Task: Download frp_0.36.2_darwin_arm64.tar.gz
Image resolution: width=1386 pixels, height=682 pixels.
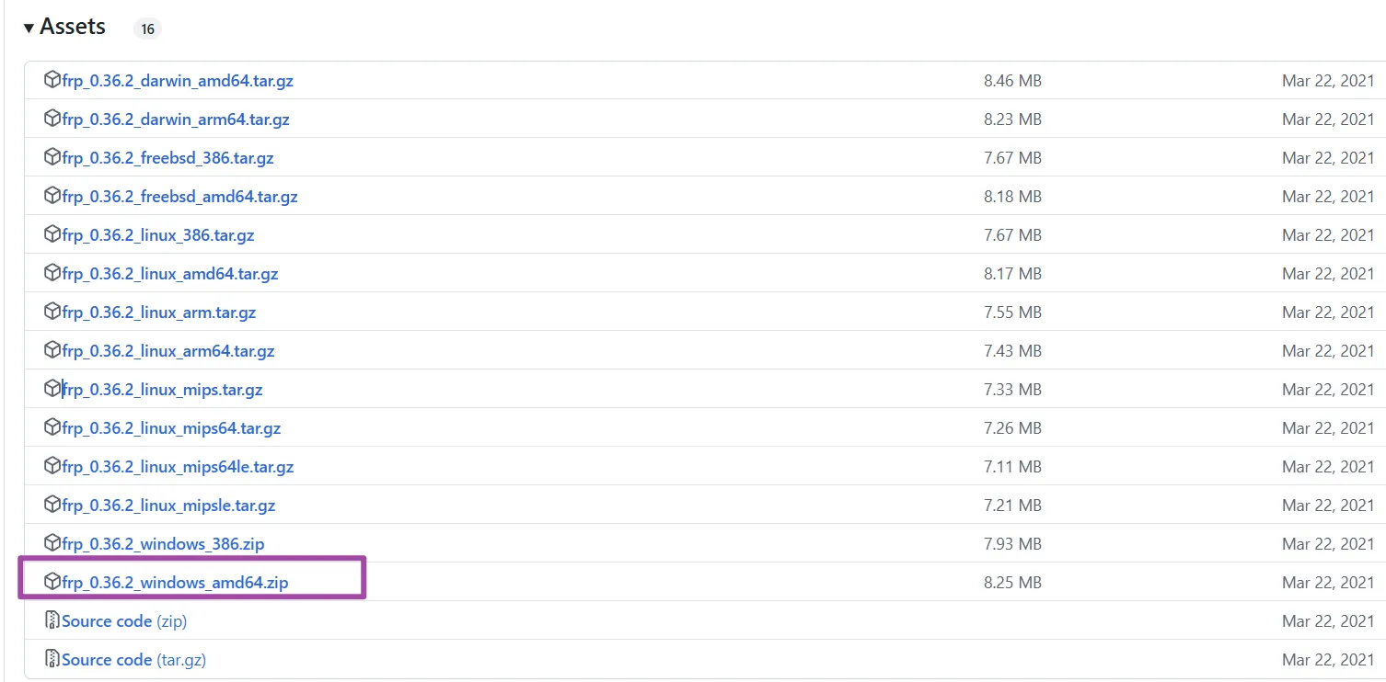Action: coord(176,119)
